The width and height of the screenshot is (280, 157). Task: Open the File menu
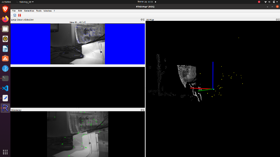[x=13, y=11]
